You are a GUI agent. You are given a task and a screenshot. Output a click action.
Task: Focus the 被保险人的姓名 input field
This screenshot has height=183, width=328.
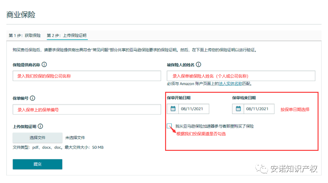tap(241, 76)
